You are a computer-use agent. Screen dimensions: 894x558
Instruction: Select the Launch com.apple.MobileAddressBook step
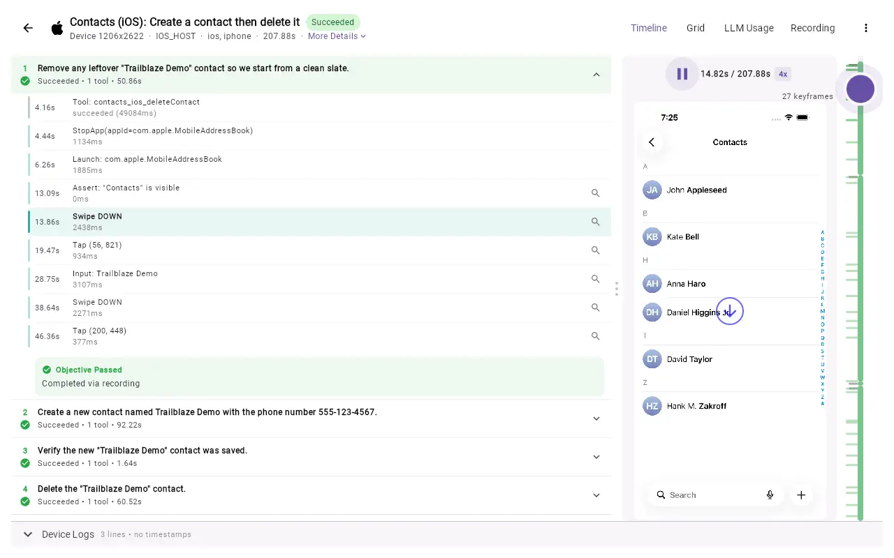point(319,165)
